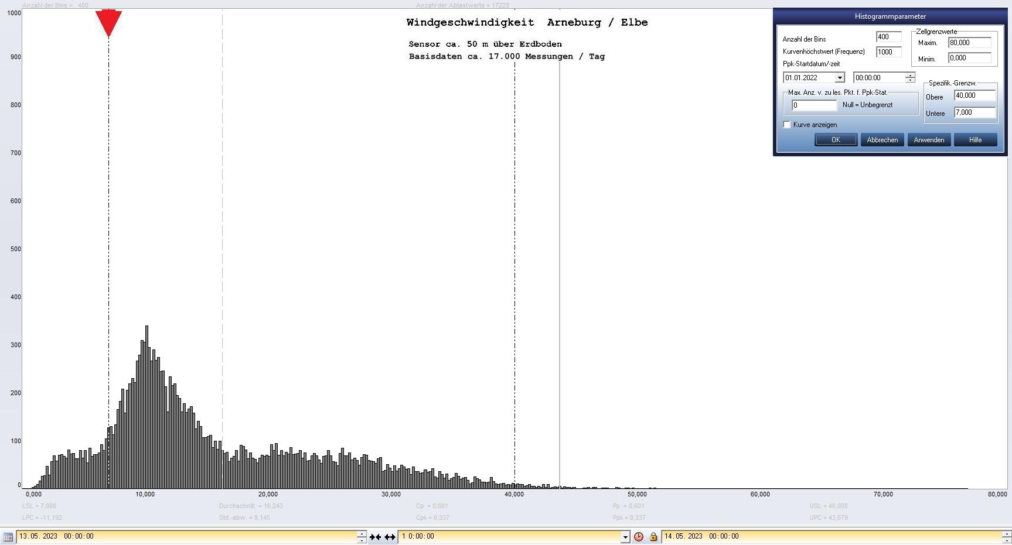This screenshot has height=545, width=1012.
Task: Expand the time span dropdown showing 1 0:00:00
Action: (625, 537)
